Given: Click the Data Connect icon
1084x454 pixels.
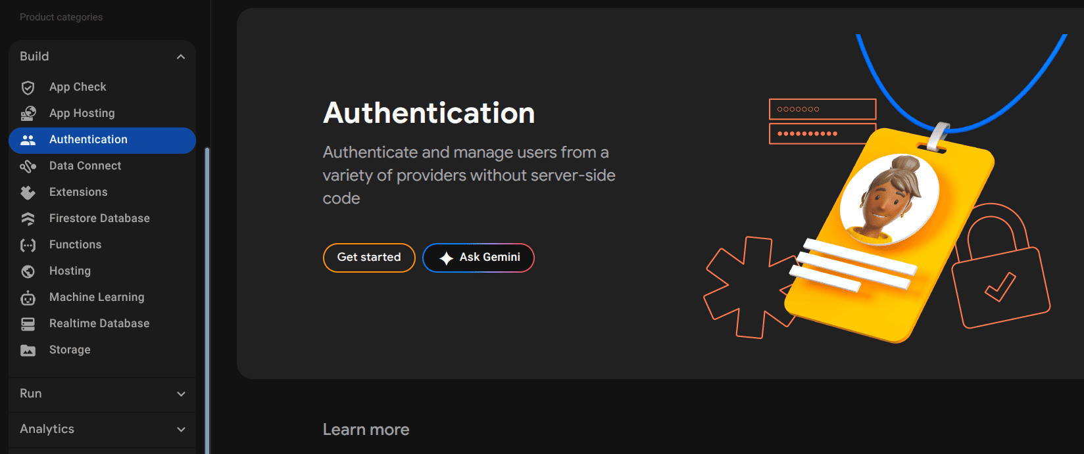Looking at the screenshot, I should [28, 166].
